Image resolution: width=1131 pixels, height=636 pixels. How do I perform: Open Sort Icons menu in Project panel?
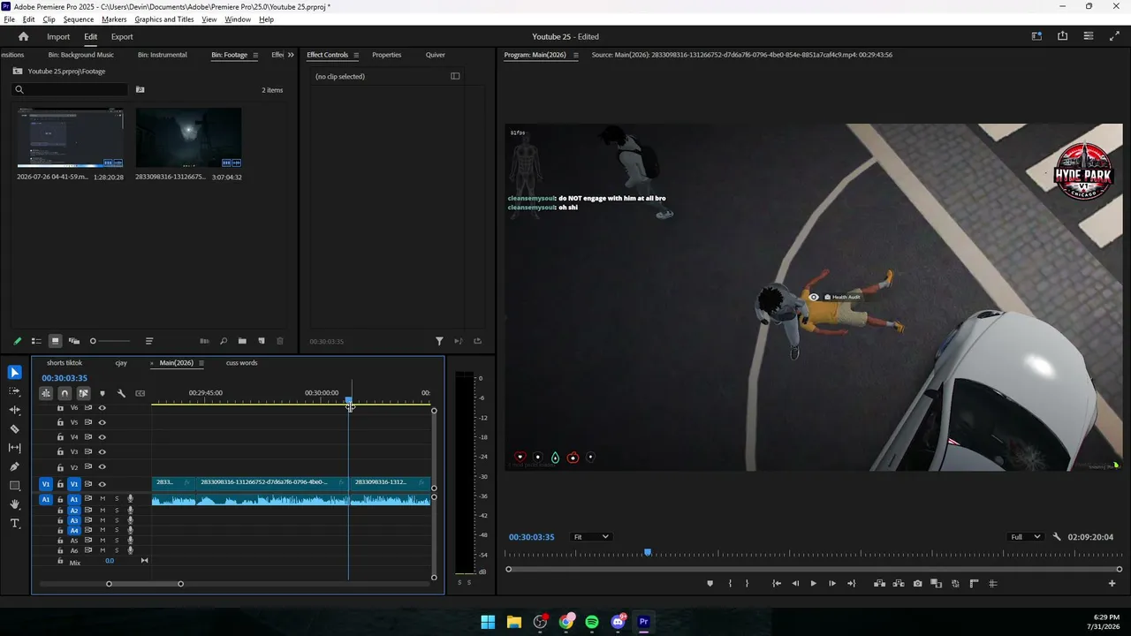(x=149, y=341)
